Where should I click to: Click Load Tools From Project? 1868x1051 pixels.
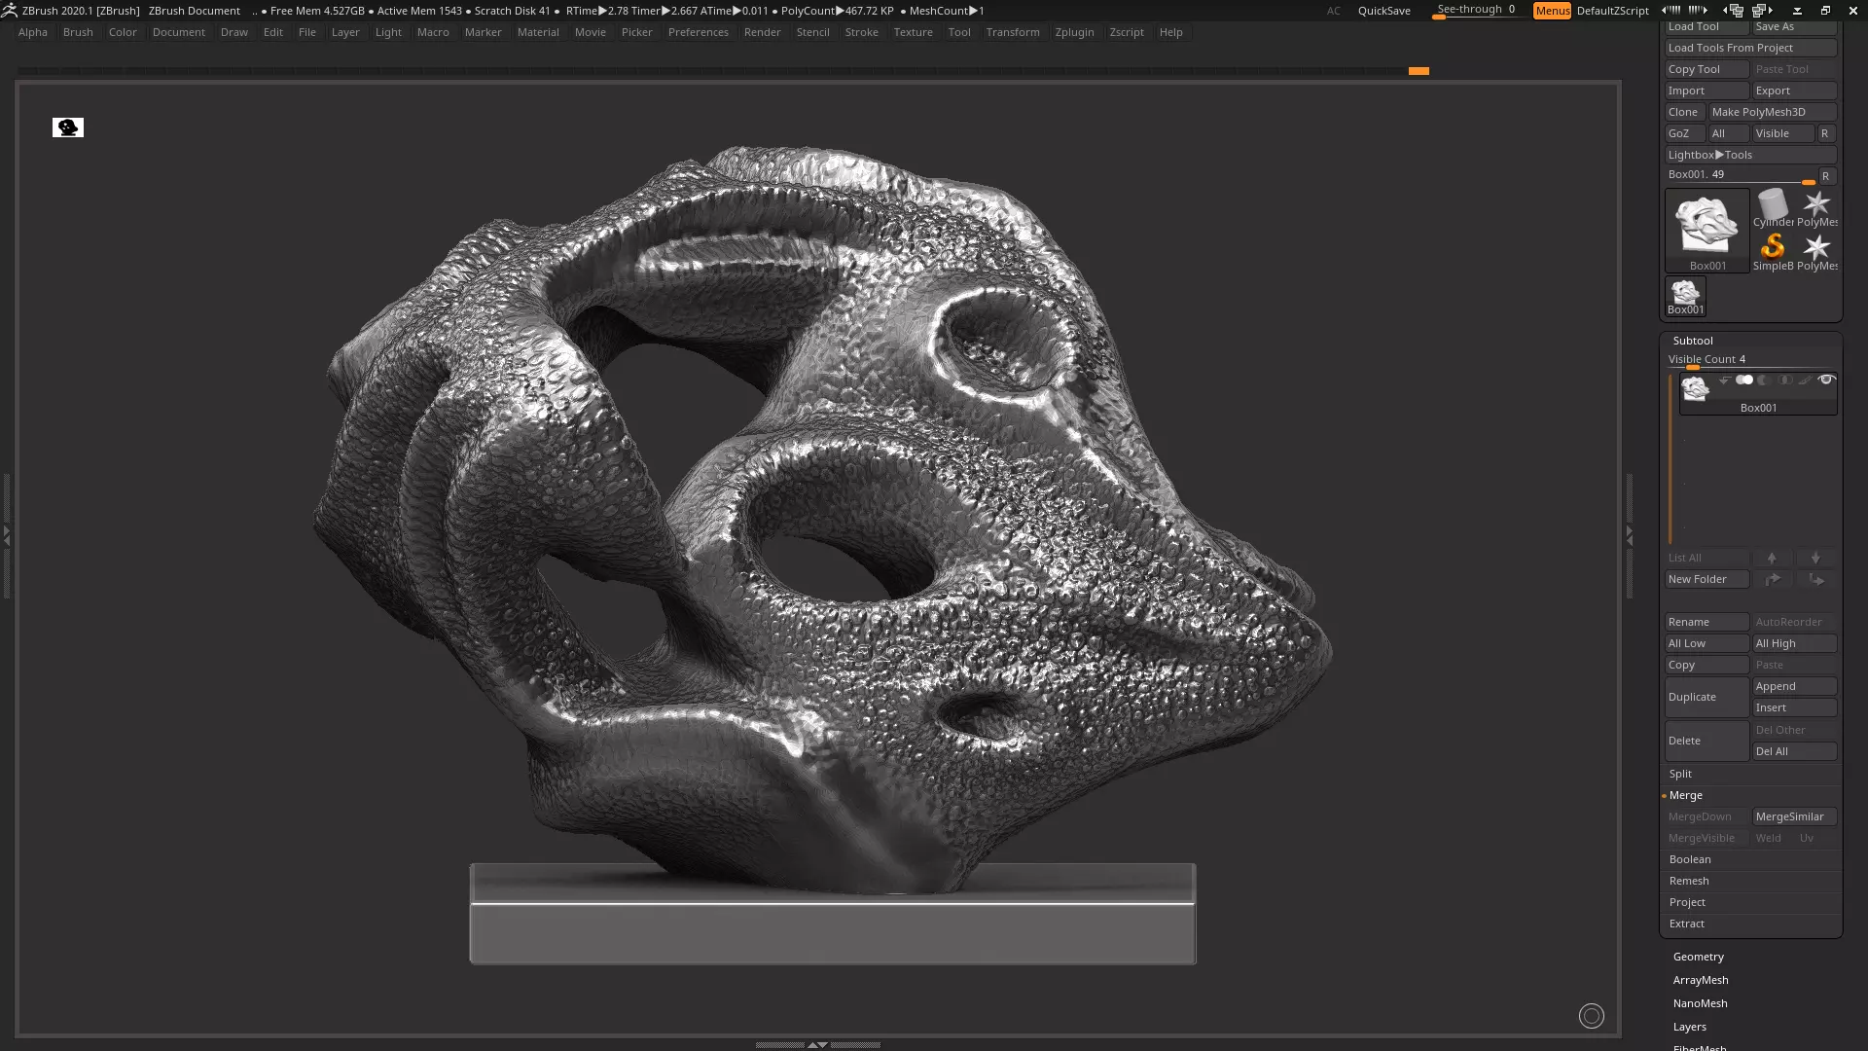tap(1751, 48)
